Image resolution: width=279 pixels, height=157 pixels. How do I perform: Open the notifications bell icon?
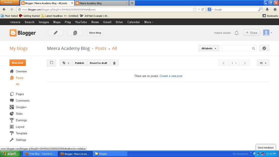click(236, 32)
